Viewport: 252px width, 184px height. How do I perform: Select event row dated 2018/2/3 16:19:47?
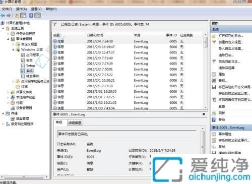(x=128, y=47)
